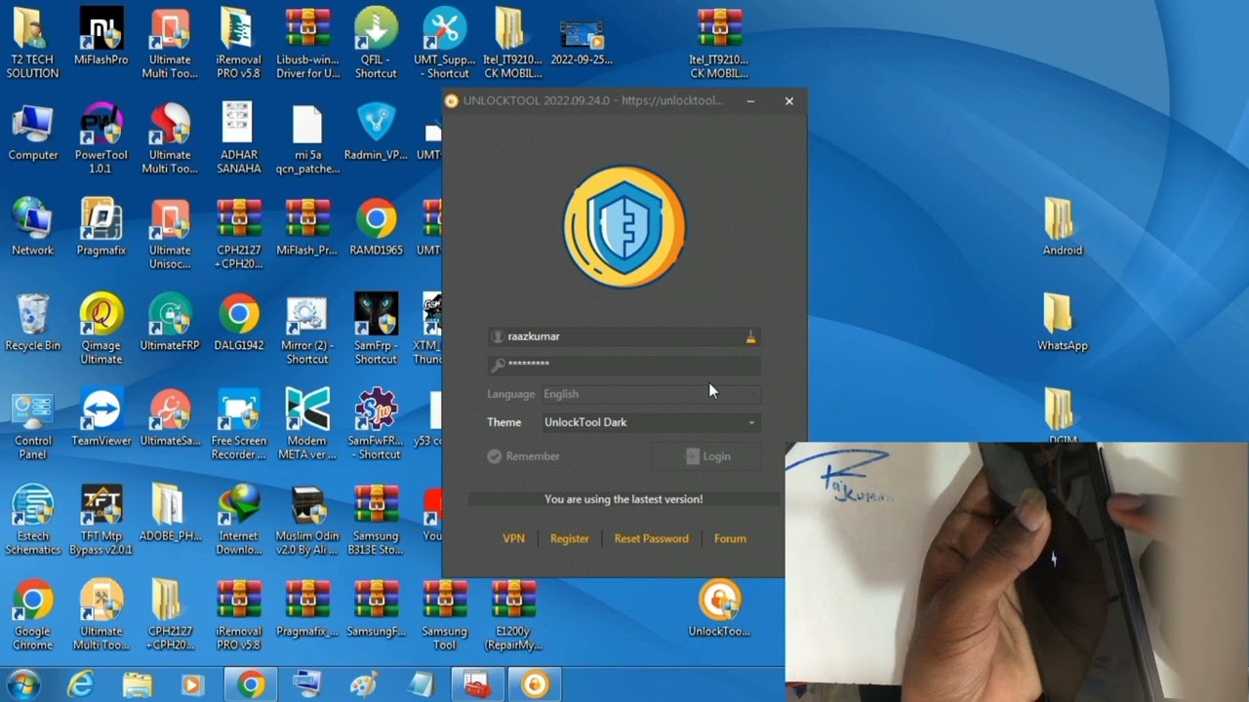Click the Login button
The image size is (1249, 702).
706,456
